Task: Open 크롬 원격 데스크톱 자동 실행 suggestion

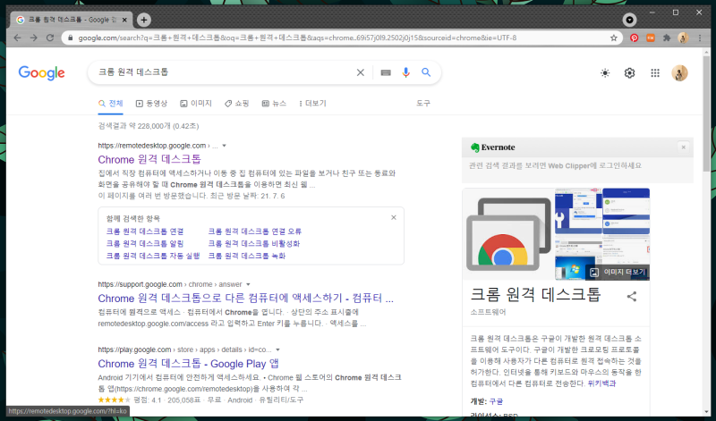Action: point(153,256)
